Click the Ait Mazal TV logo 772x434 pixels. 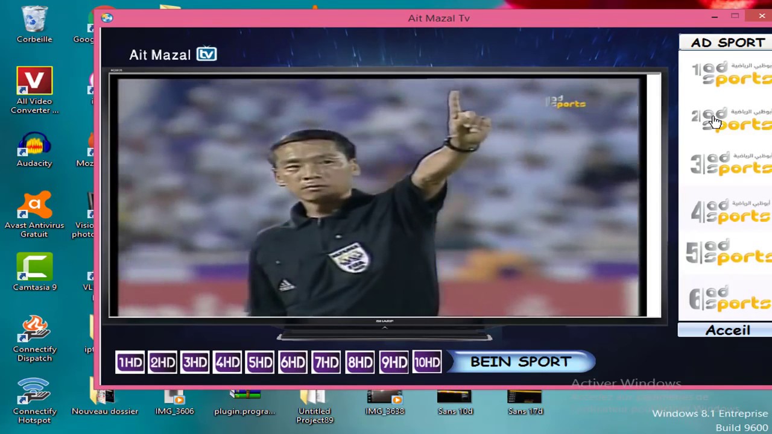tap(173, 55)
